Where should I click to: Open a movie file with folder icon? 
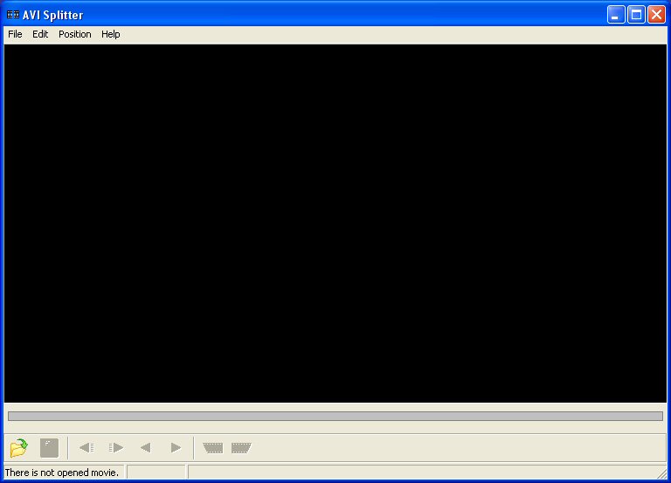(x=19, y=448)
